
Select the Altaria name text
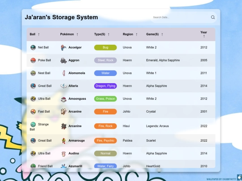pyautogui.click(x=73, y=86)
